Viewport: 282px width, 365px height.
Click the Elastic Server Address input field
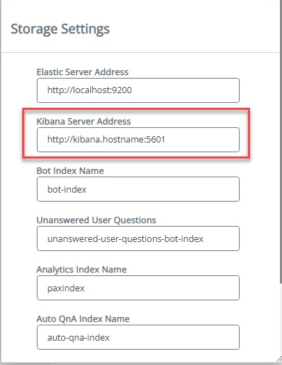pos(138,90)
